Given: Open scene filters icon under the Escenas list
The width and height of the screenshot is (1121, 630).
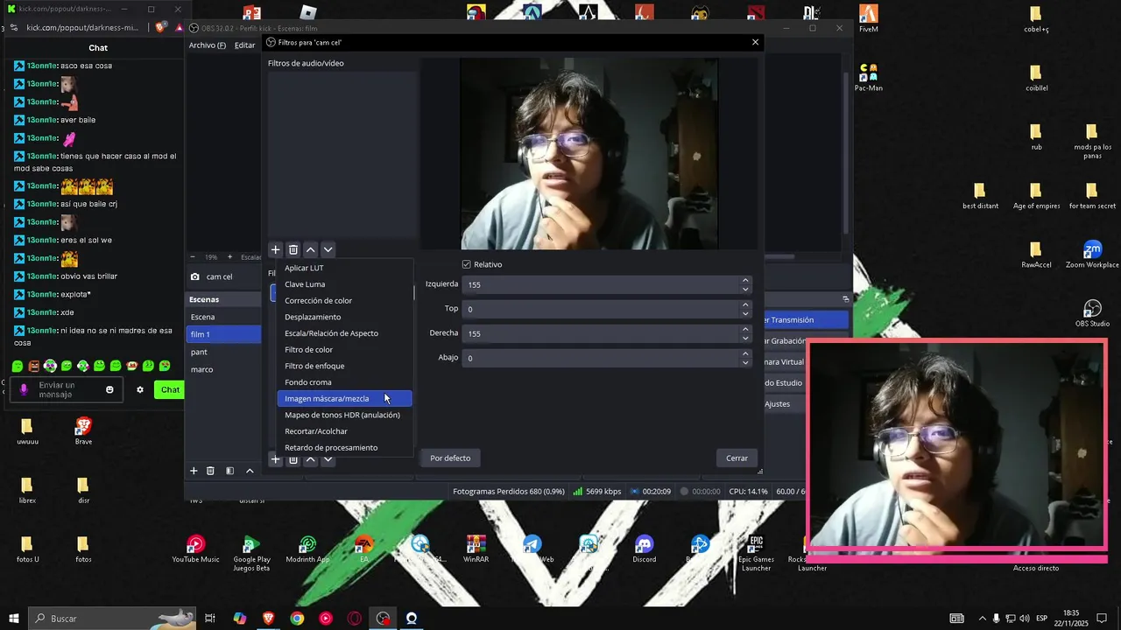Looking at the screenshot, I should click(229, 471).
